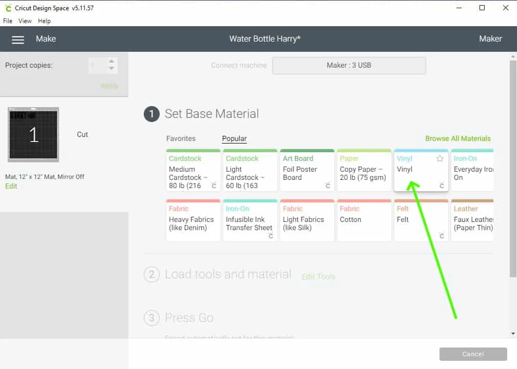Increase project copies with up arrow
Screen dimensions: 517x369
[x=111, y=61]
